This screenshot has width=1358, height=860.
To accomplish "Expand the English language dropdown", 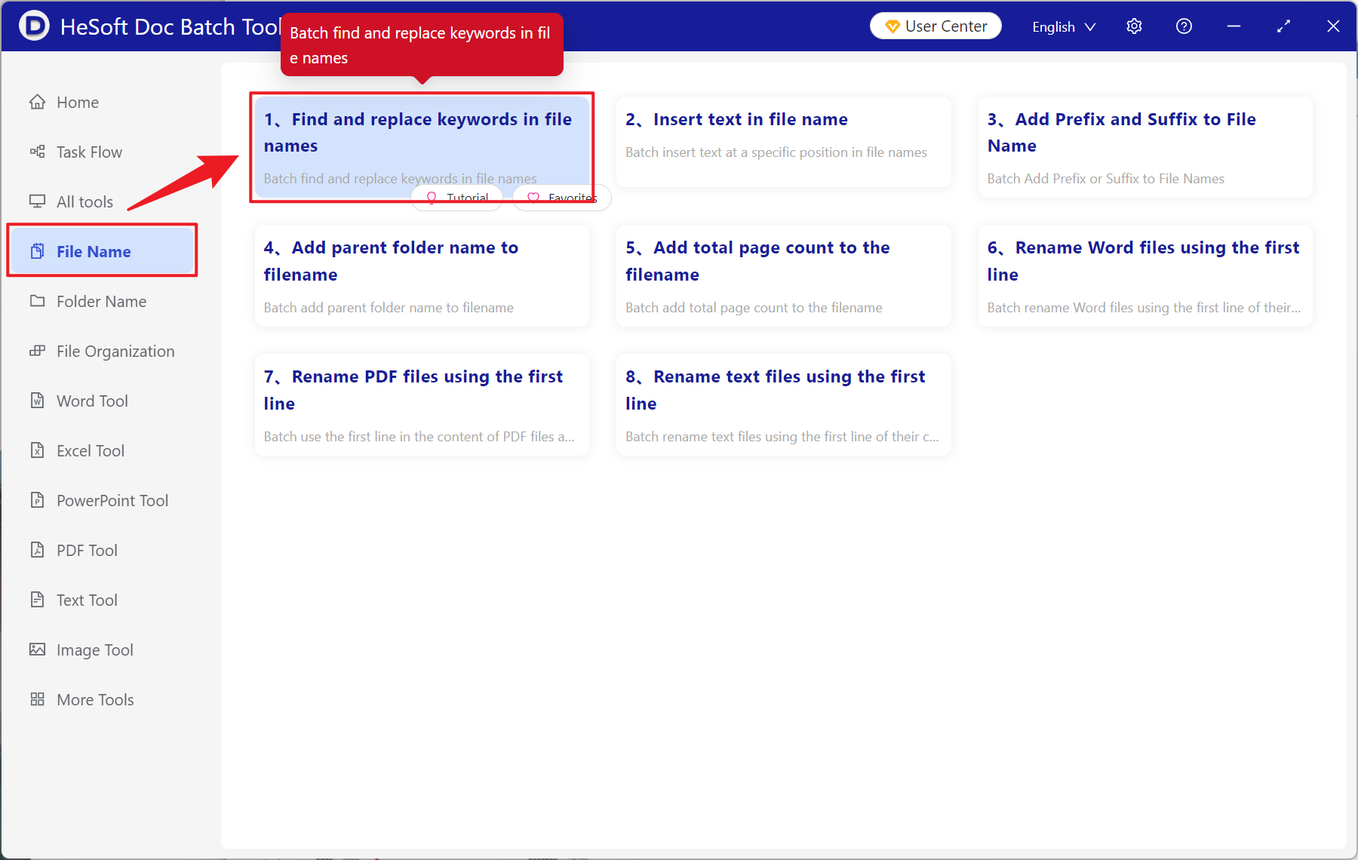I will coord(1064,26).
